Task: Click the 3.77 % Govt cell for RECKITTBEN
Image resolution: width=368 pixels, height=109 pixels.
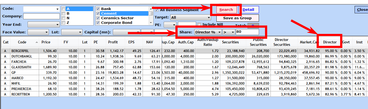Action: (346, 94)
